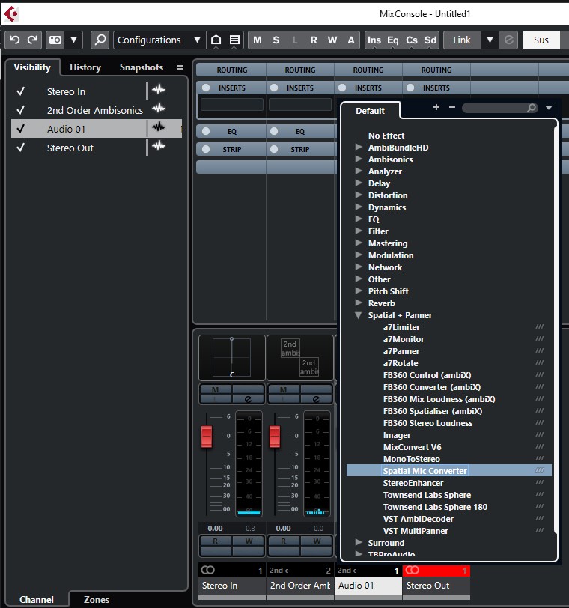Click the 2nd Order Ambisonics red volume fader
Screen dimensions: 569x608
pyautogui.click(x=275, y=437)
